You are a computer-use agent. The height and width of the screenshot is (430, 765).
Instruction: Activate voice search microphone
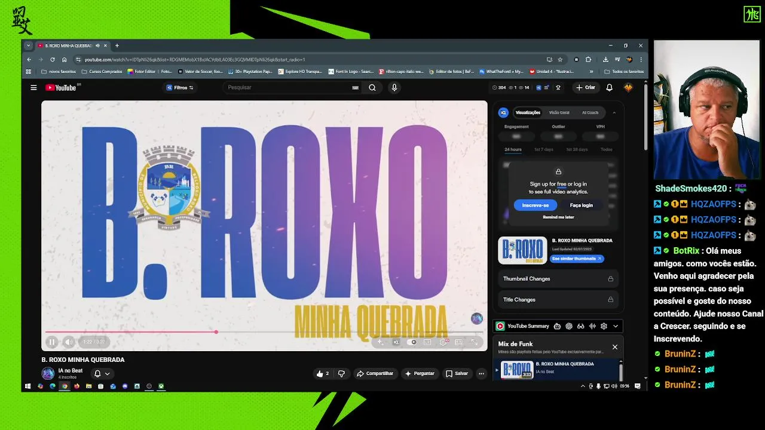394,87
